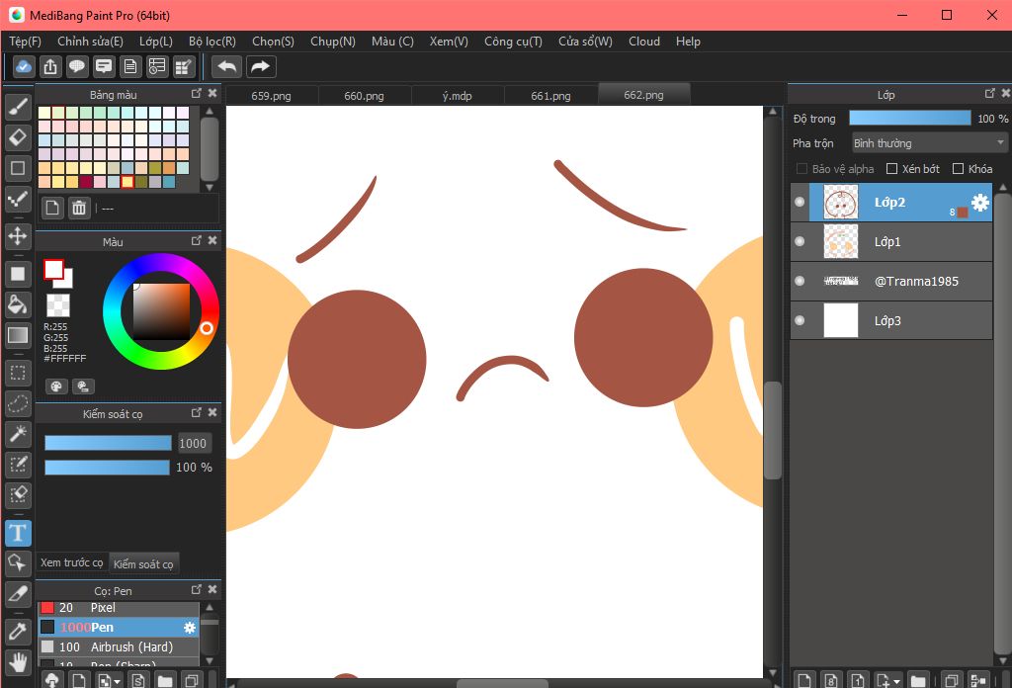
Task: Pick the dark crimson swatch in the palette
Action: point(86,182)
